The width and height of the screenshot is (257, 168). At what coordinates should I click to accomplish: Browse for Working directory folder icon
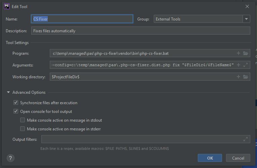(246, 77)
